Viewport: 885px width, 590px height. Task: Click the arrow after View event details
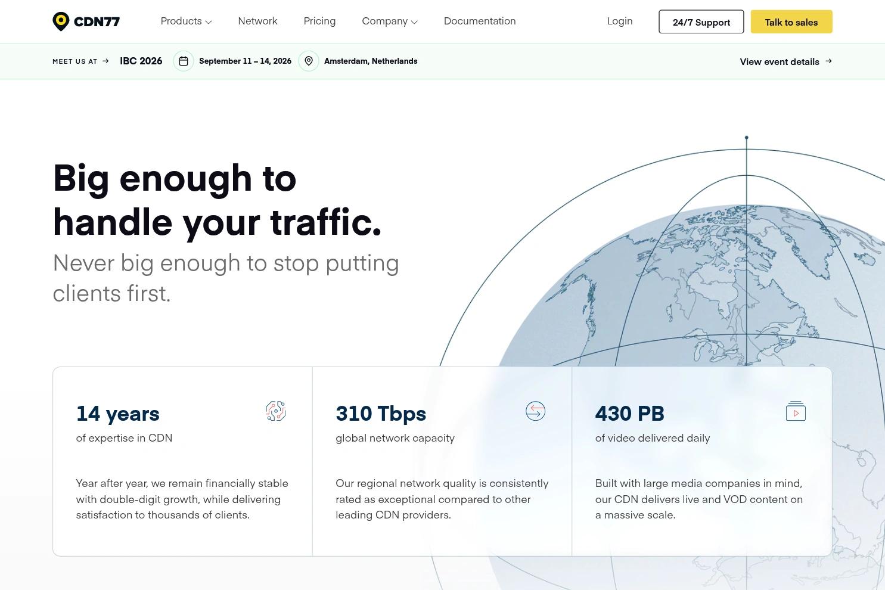click(x=828, y=61)
